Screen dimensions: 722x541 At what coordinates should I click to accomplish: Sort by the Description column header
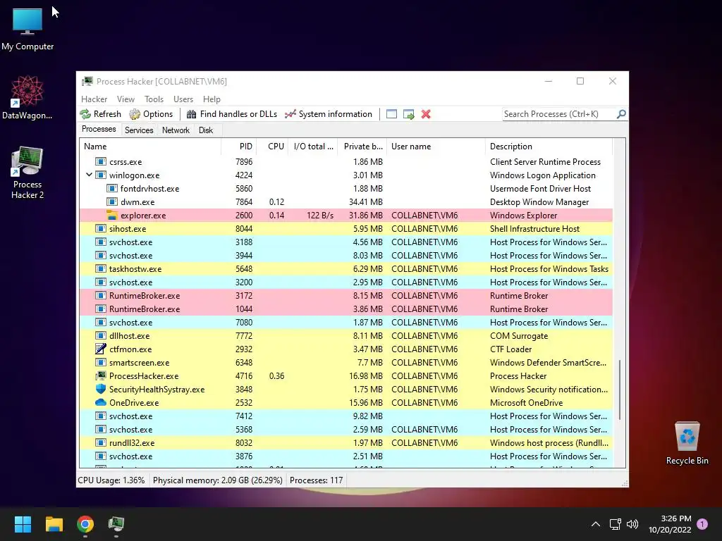coord(549,147)
